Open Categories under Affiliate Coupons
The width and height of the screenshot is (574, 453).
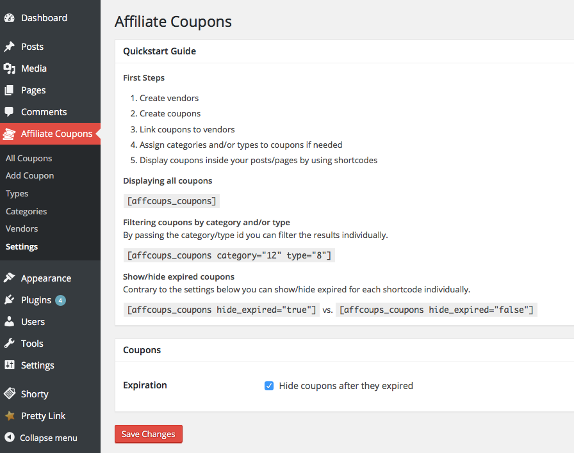click(26, 211)
